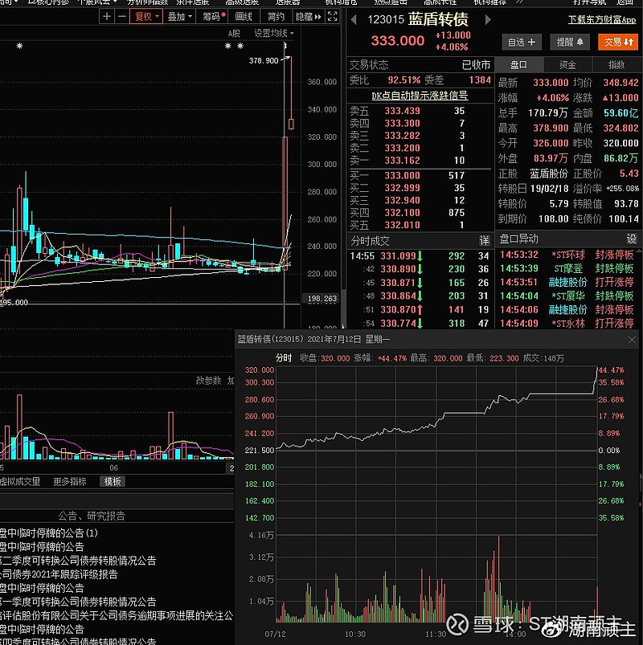The image size is (643, 645).
Task: Select the 分时 tab in popup
Action: 283,358
